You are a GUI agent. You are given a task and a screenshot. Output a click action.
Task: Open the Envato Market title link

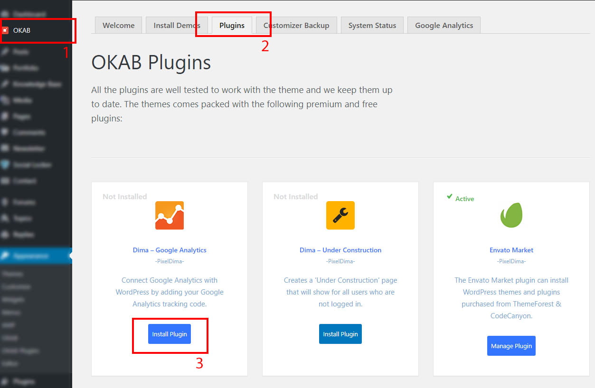[x=511, y=250]
